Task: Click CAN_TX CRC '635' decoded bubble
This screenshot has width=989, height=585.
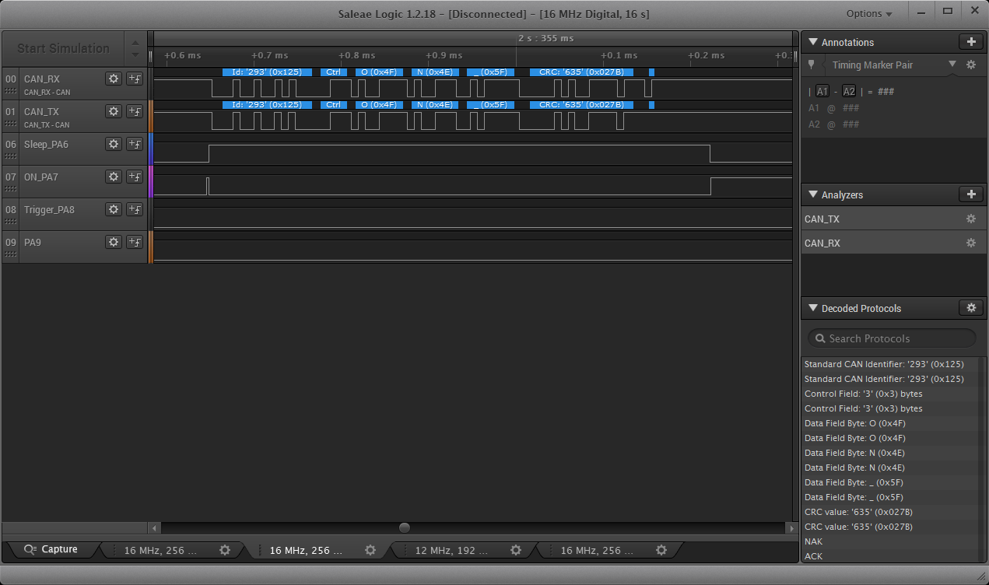Action: coord(581,105)
